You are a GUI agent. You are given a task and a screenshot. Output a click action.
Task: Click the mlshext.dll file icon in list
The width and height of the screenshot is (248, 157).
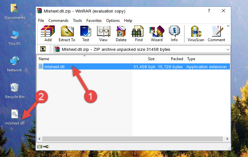pos(41,66)
